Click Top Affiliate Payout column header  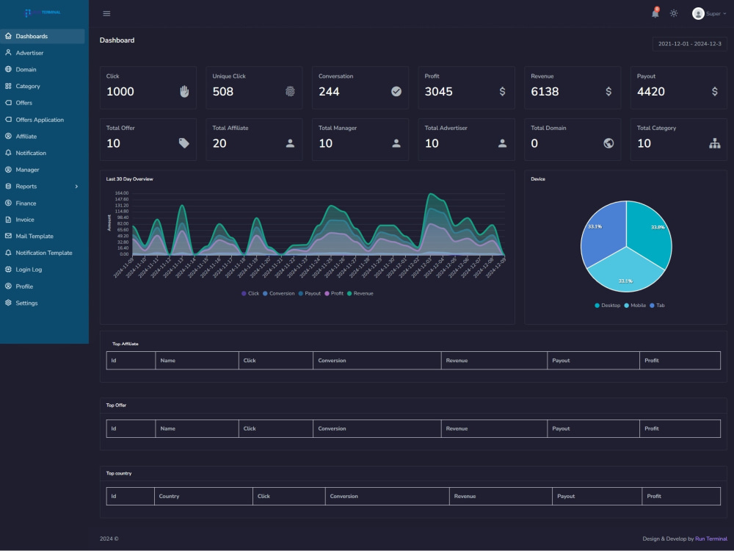tap(593, 360)
